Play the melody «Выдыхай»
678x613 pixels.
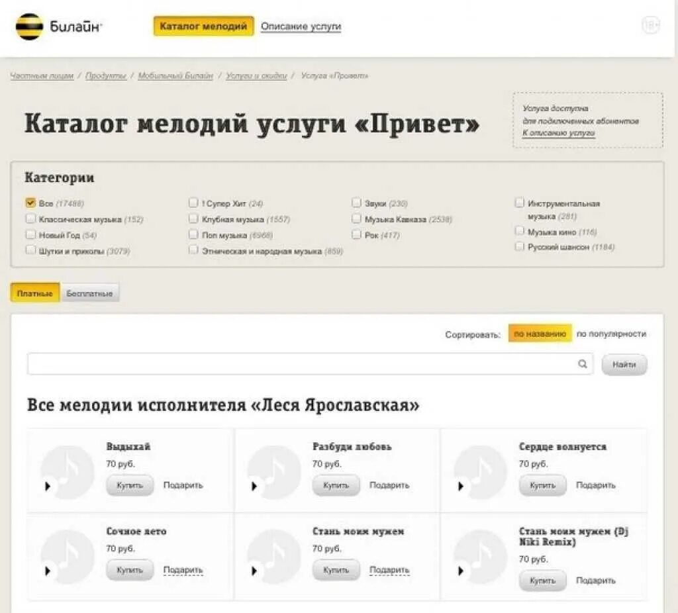point(48,487)
